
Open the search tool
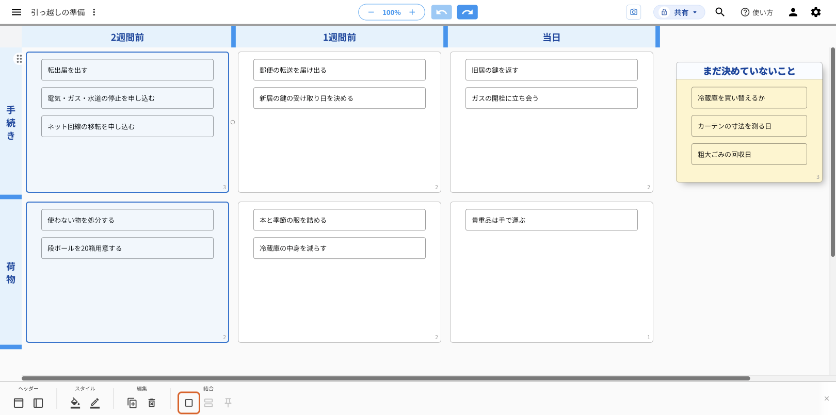pyautogui.click(x=720, y=12)
